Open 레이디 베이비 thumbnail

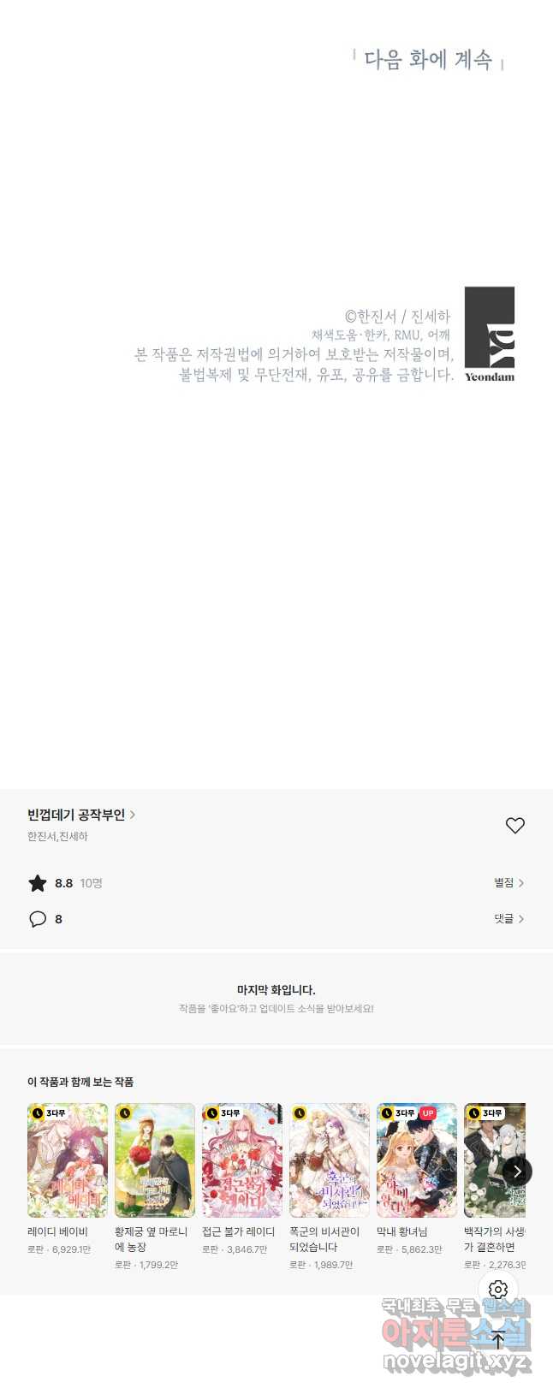click(68, 1160)
